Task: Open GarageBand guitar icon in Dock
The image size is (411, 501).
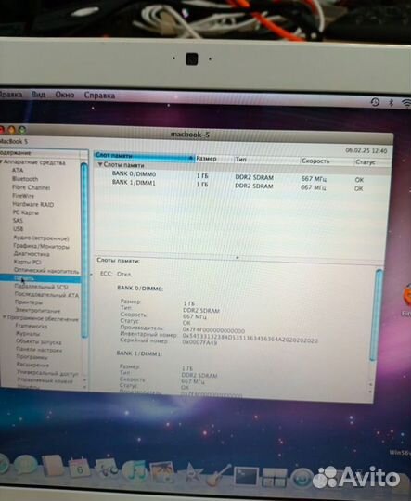Action: pos(219,475)
